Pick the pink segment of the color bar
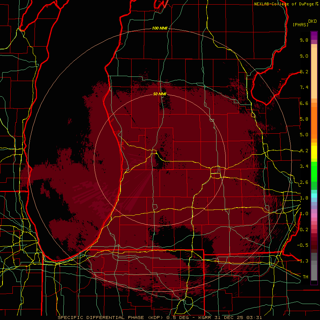 pos(314,215)
